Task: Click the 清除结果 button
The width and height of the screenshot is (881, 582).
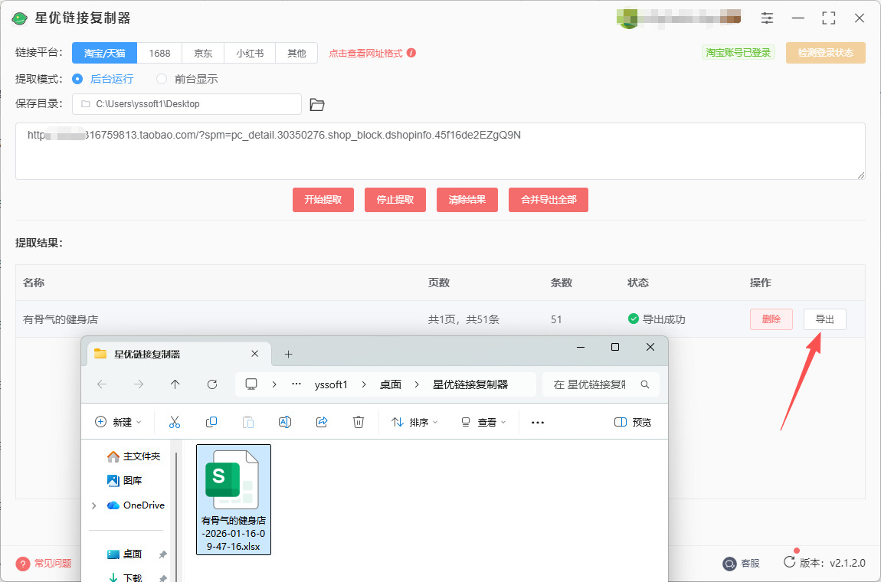Action: point(467,199)
